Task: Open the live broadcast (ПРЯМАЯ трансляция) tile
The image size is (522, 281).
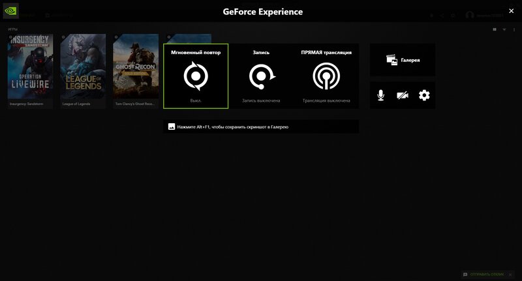Action: click(x=326, y=76)
